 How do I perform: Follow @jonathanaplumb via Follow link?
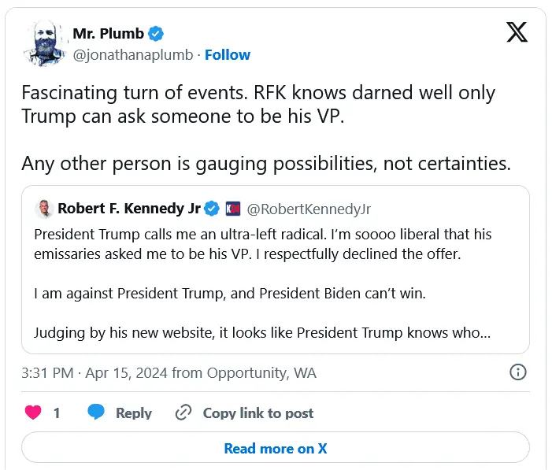(228, 54)
